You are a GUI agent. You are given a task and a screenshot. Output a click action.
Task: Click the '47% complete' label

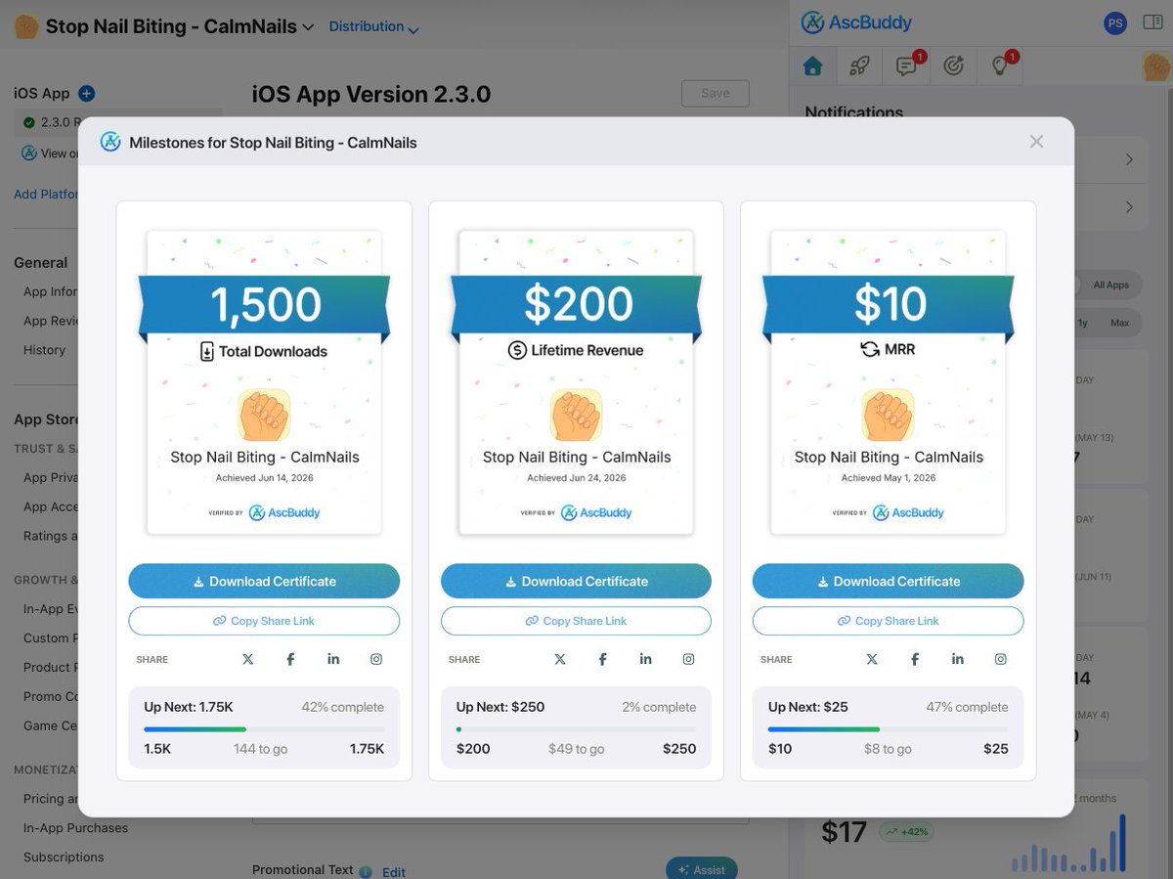(x=967, y=707)
